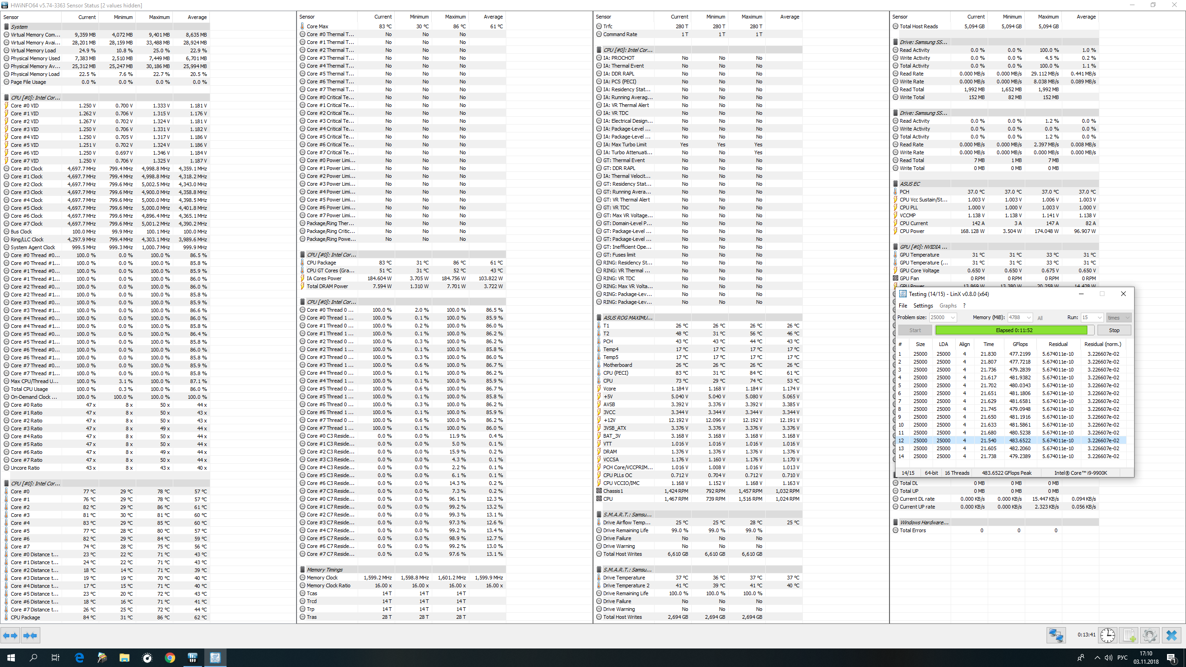Expand the Memory (MiB) dropdown
Viewport: 1186px width, 667px height.
tap(1029, 318)
